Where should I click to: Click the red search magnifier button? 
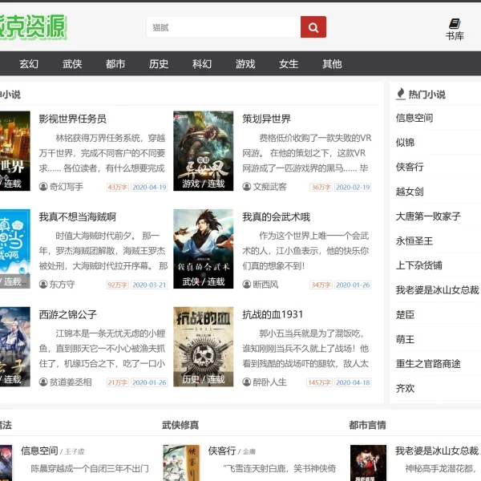313,27
